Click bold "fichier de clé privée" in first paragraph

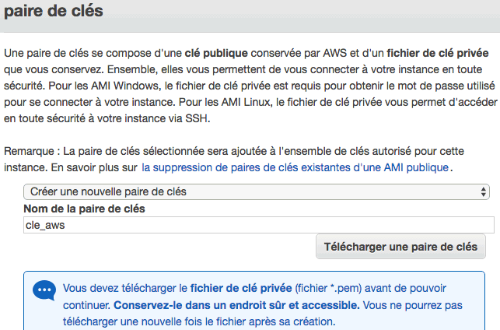click(x=438, y=53)
